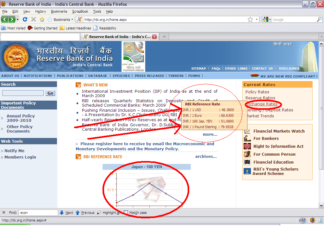Go forward with the green forward arrow

coord(12,19)
